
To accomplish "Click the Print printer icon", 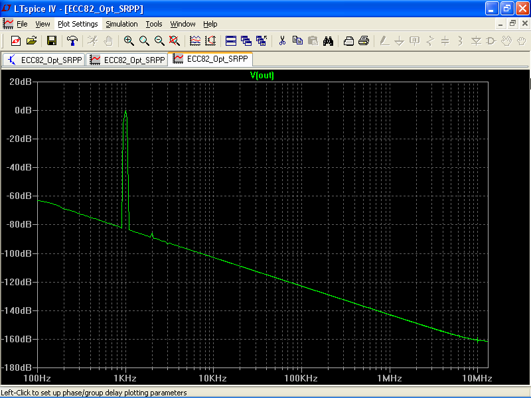I will (364, 41).
